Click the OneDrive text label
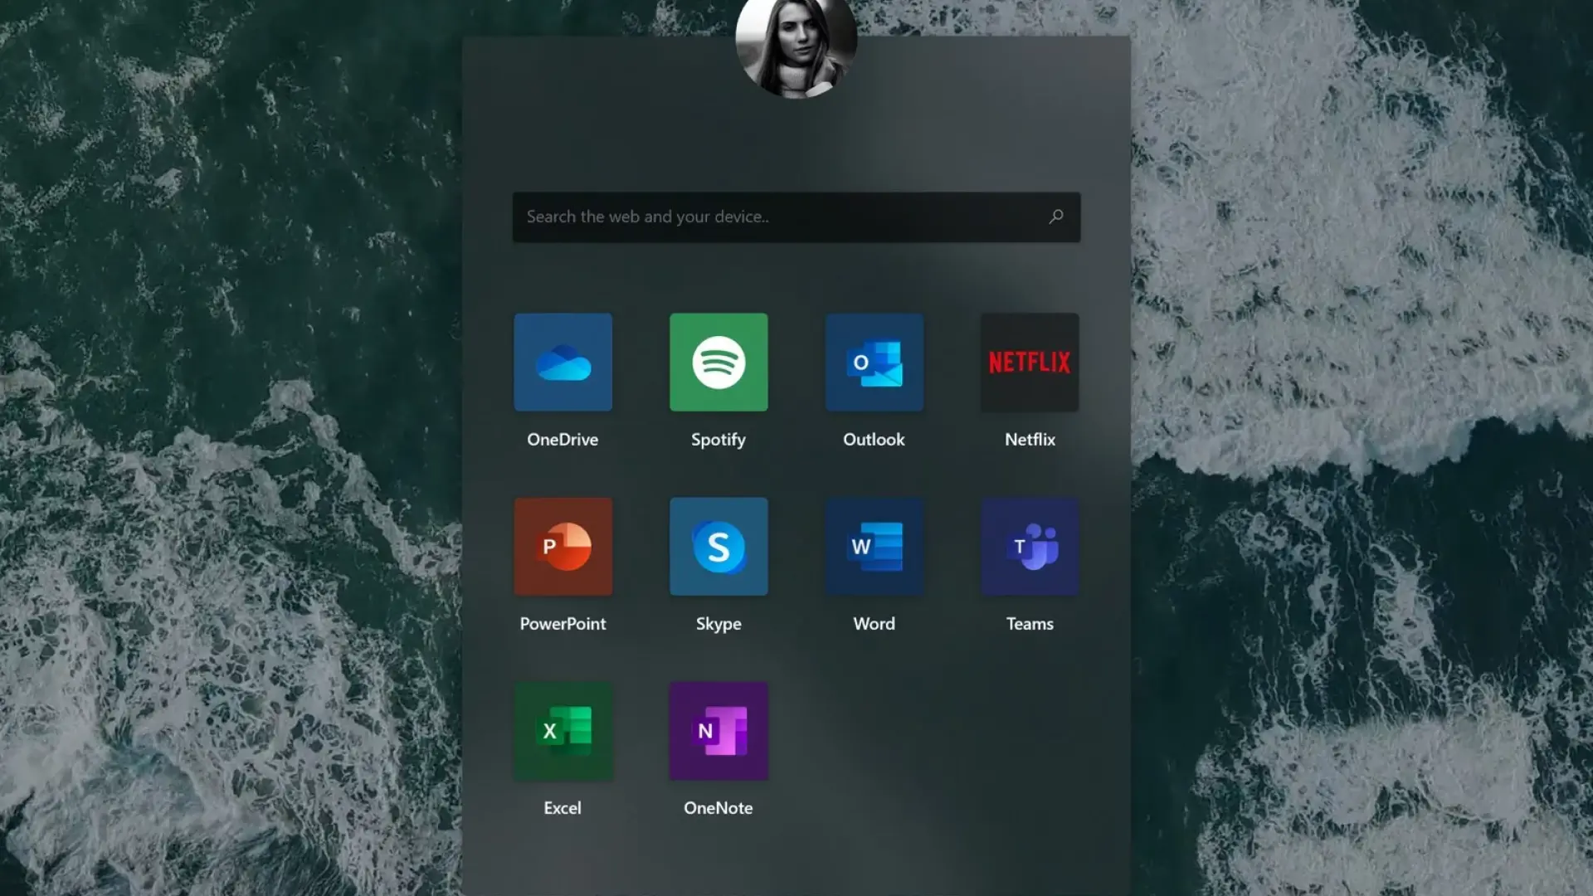Screen dimensions: 1593x896 click(x=563, y=440)
